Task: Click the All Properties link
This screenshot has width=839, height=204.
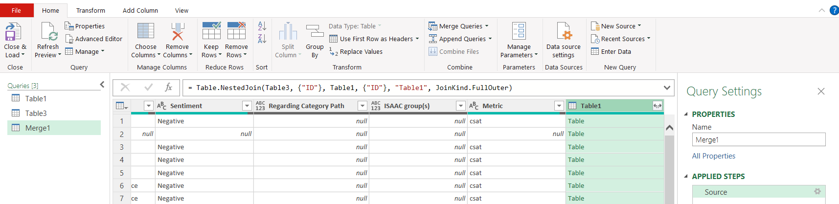Action: coord(713,156)
